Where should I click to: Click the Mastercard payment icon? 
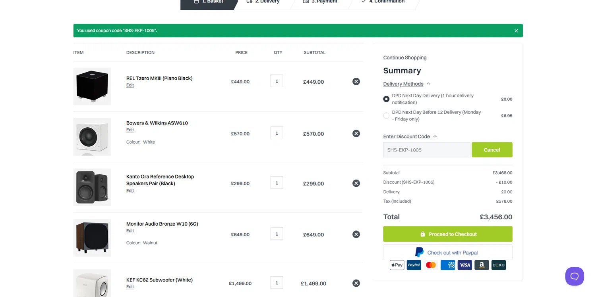tap(431, 265)
